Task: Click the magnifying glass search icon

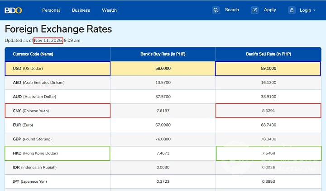Action: tap(216, 10)
